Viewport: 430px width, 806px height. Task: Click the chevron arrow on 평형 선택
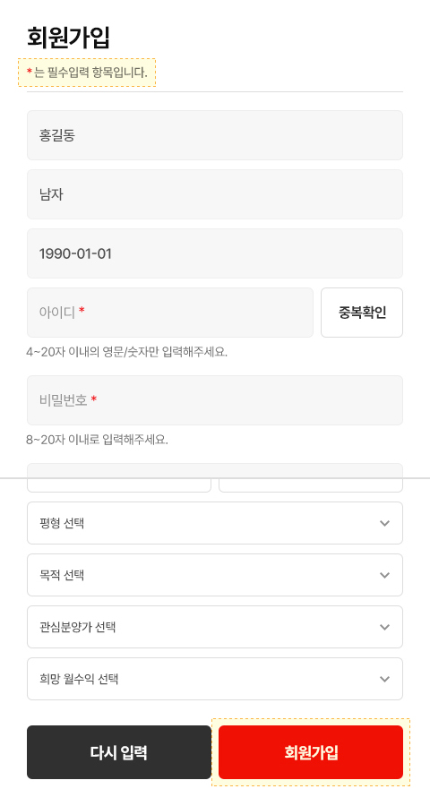[x=384, y=523]
